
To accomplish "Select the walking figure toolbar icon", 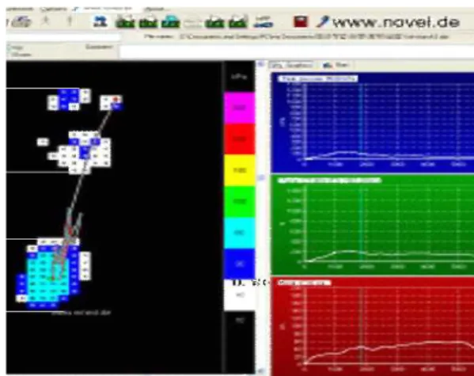I will [46, 21].
